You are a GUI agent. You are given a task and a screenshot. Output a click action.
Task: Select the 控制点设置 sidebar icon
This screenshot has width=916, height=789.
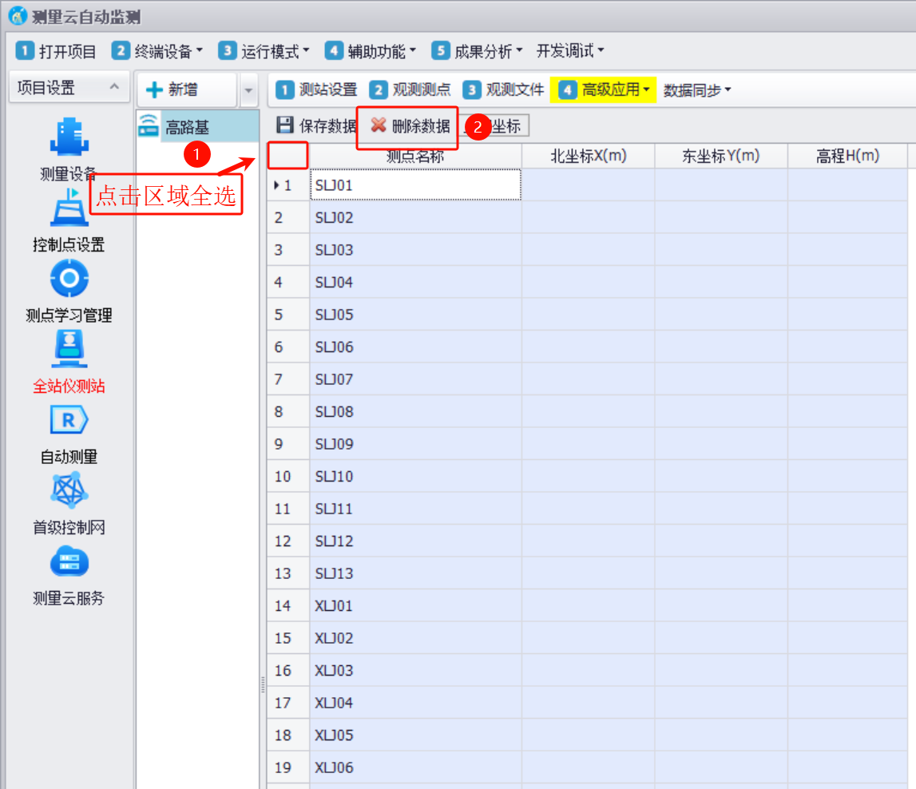tap(68, 210)
